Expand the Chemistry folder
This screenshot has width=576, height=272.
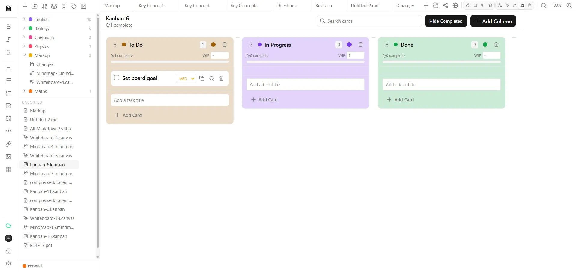[x=24, y=37]
